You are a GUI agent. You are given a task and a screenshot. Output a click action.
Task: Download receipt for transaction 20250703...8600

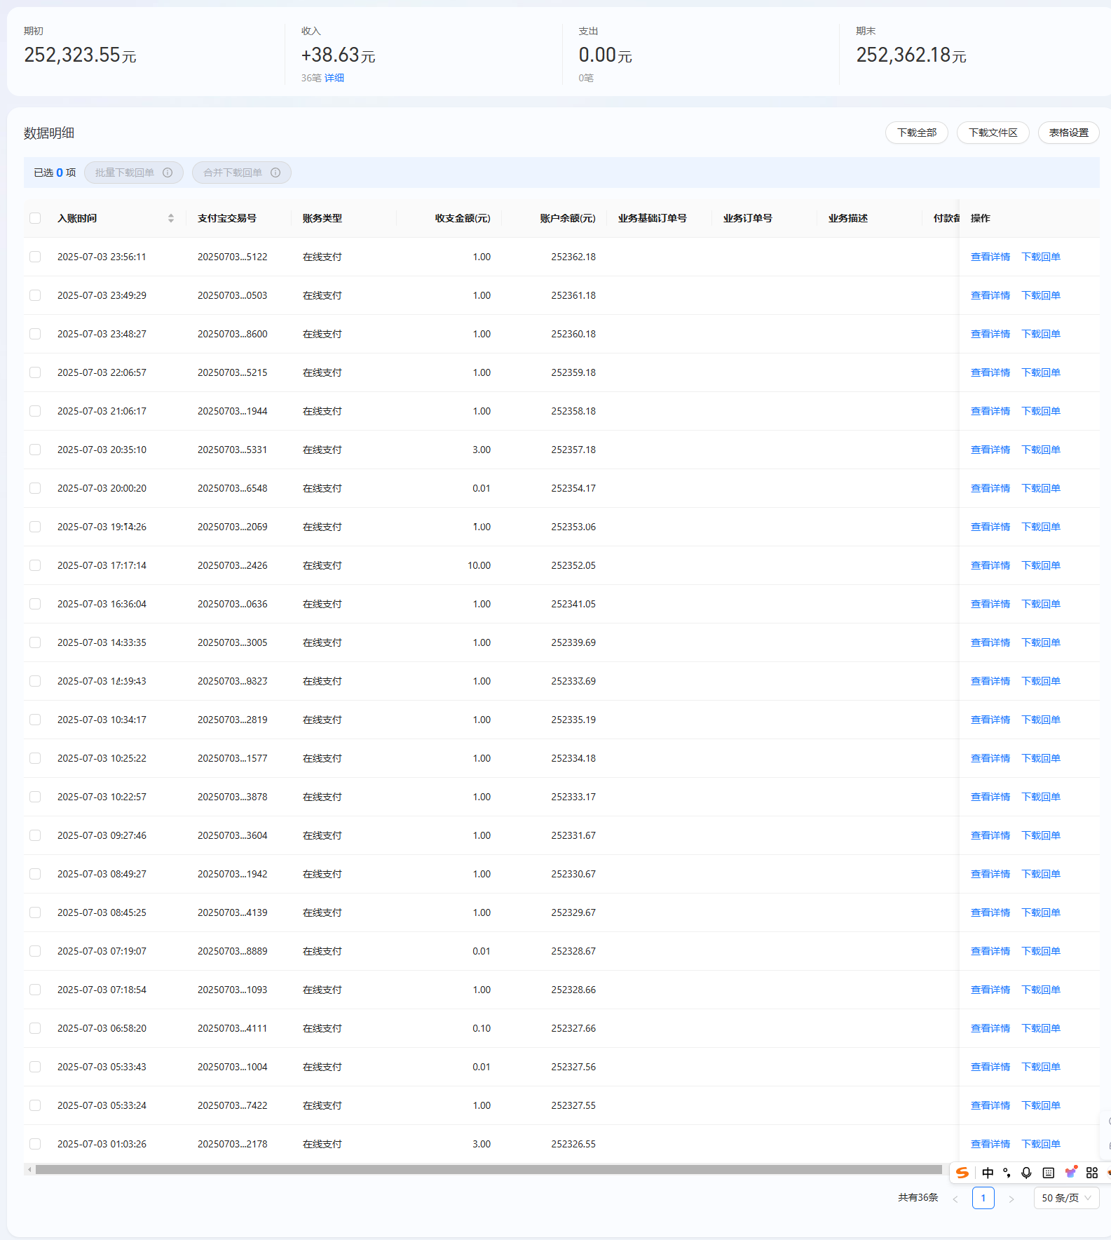coord(1040,334)
